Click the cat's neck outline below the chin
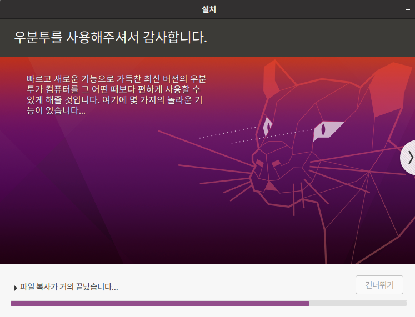Viewport: 415px width, 317px height. (322, 233)
